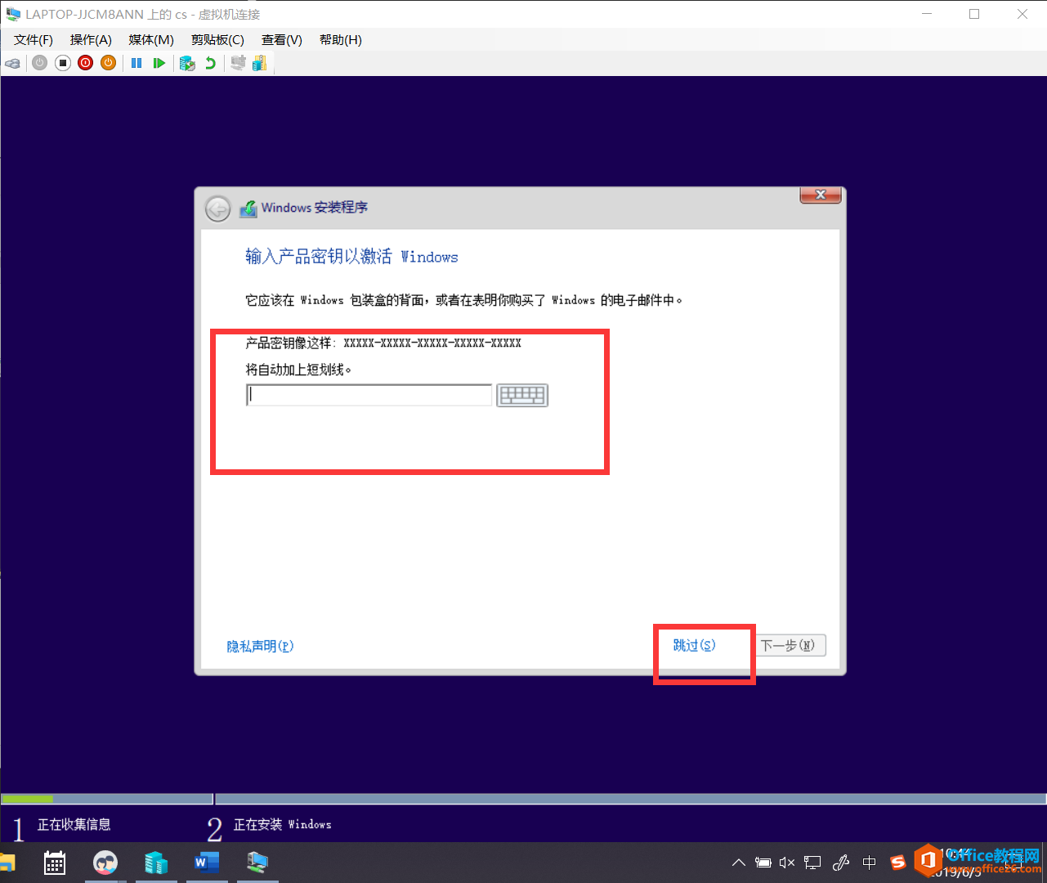This screenshot has width=1047, height=883.
Task: Switch to Word on the taskbar
Action: pyautogui.click(x=207, y=863)
